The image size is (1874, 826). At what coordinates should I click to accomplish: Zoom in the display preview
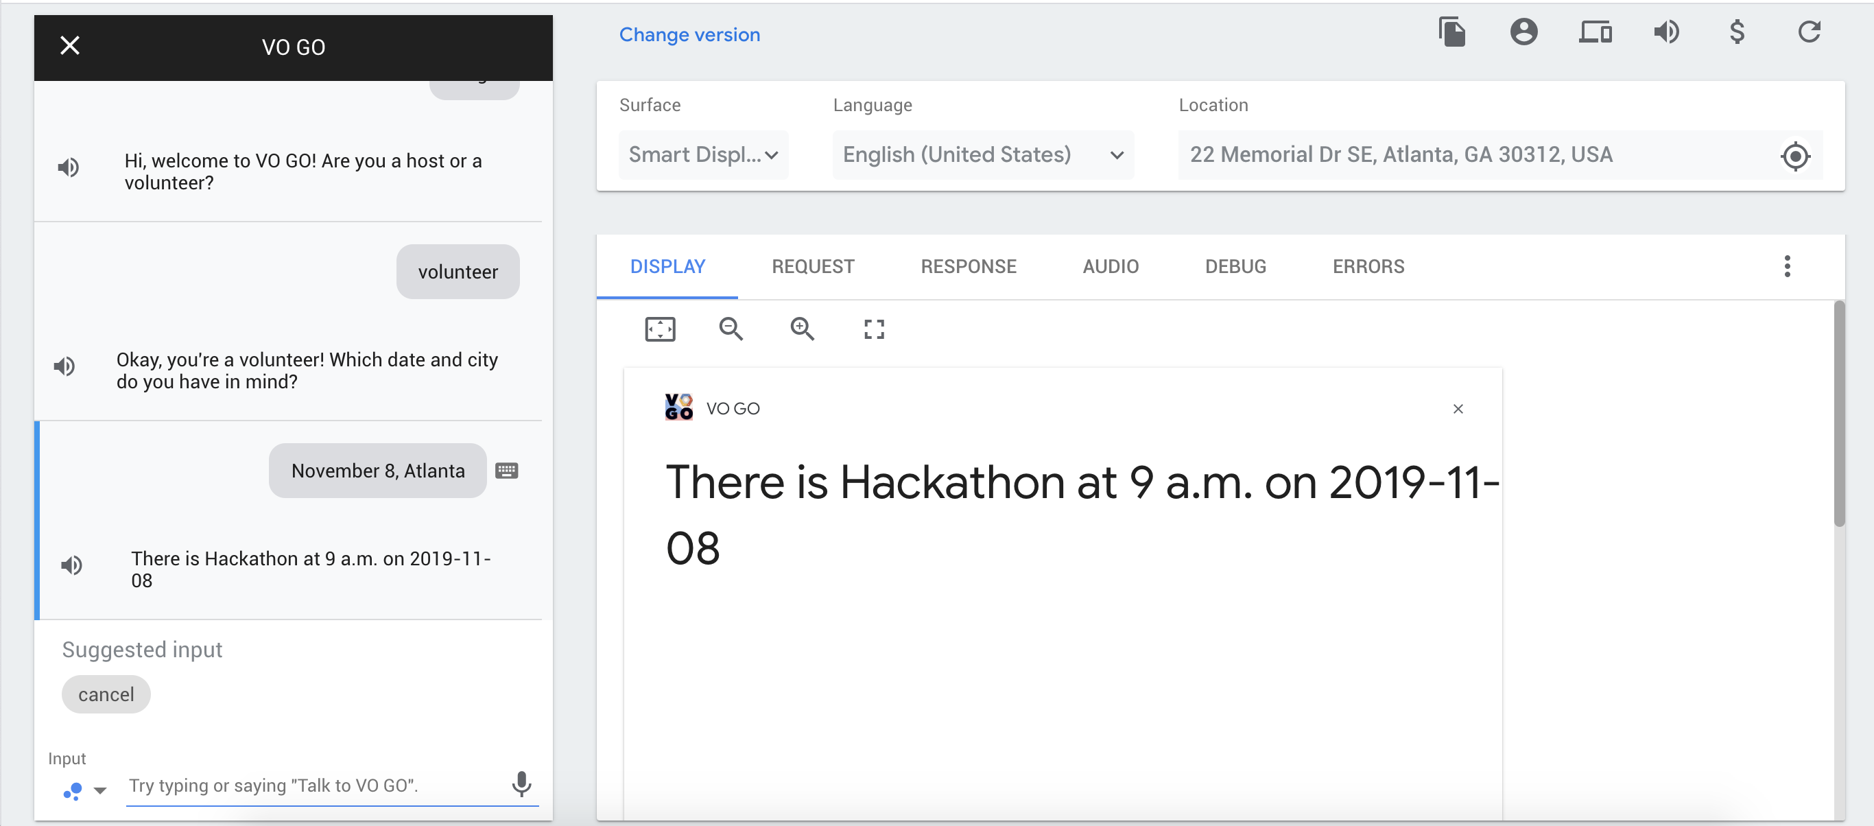pos(802,329)
